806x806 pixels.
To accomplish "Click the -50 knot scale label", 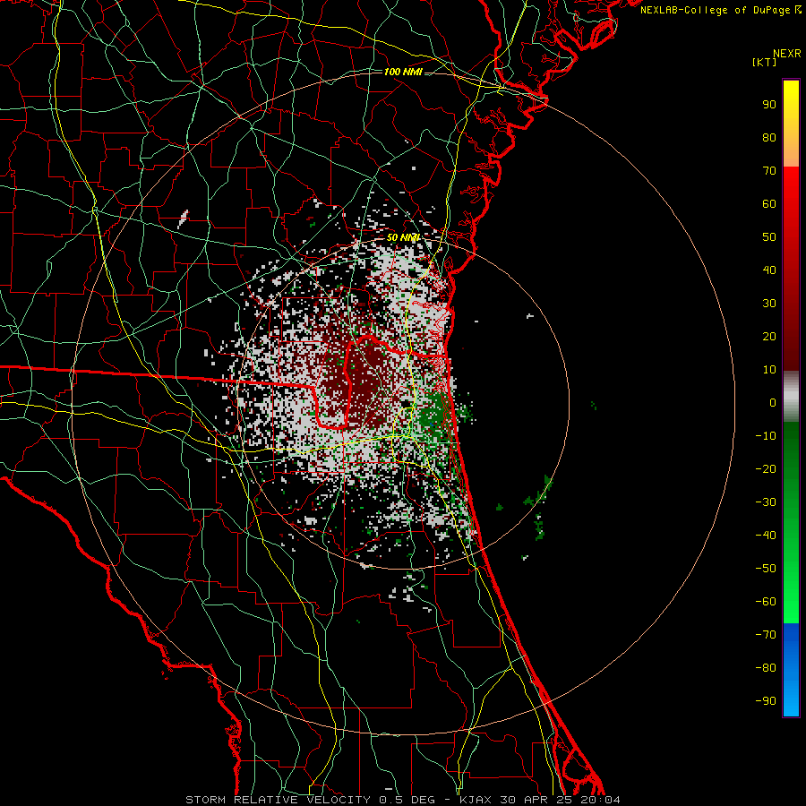I will coord(766,569).
